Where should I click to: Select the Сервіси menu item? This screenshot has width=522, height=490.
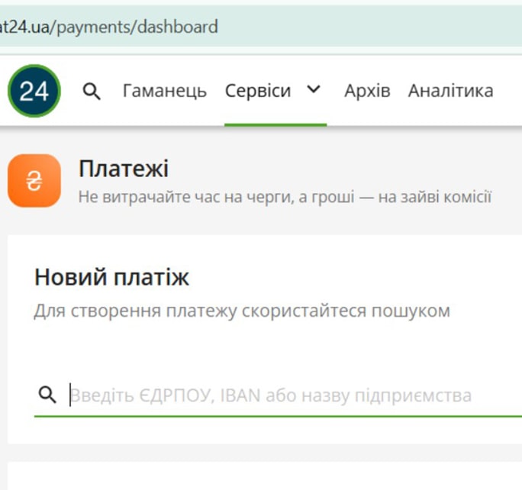(x=257, y=91)
